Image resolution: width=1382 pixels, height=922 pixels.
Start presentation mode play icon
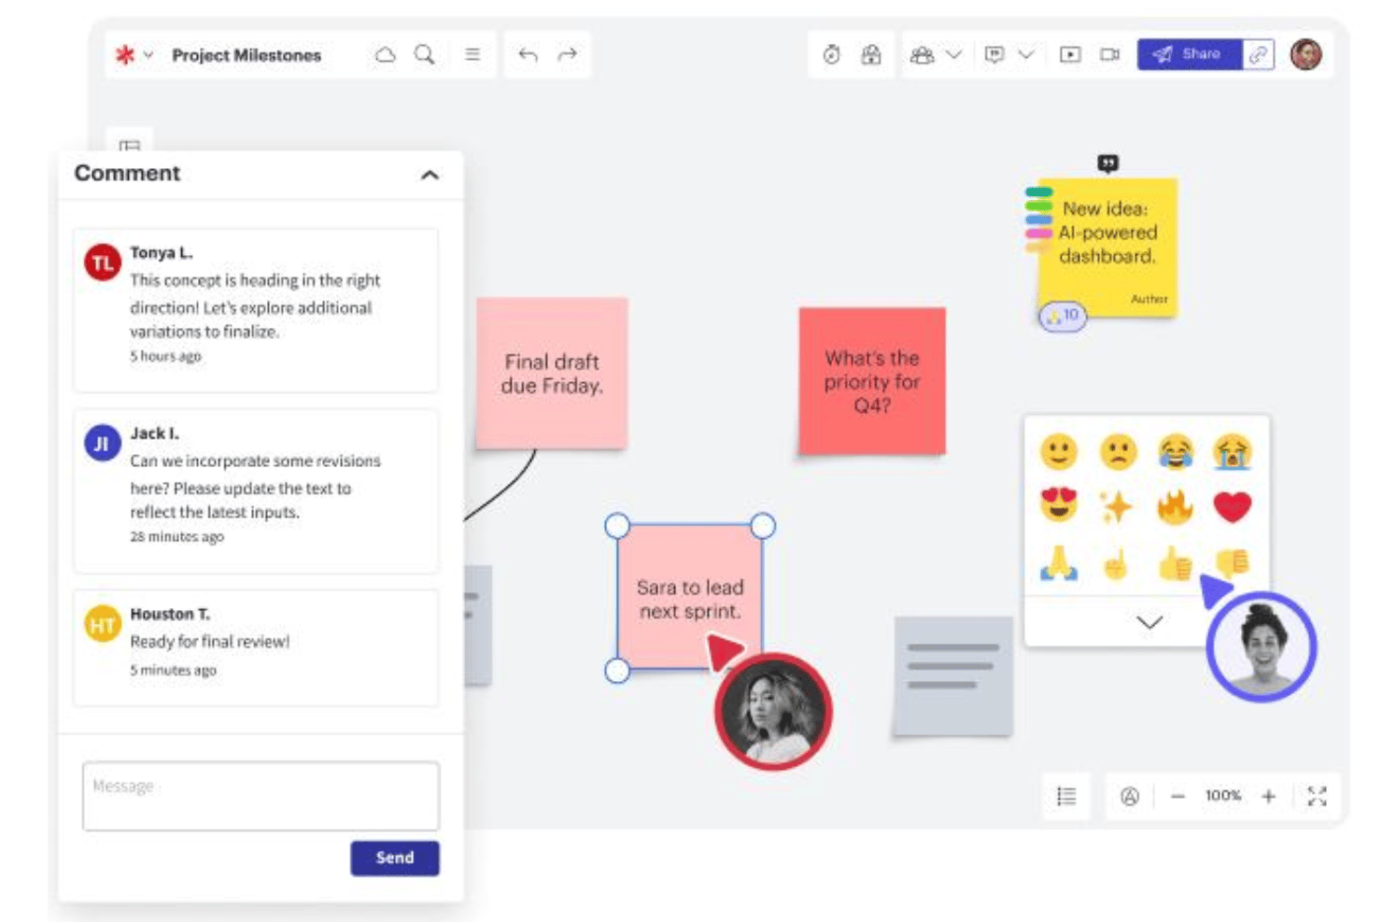pyautogui.click(x=1070, y=55)
